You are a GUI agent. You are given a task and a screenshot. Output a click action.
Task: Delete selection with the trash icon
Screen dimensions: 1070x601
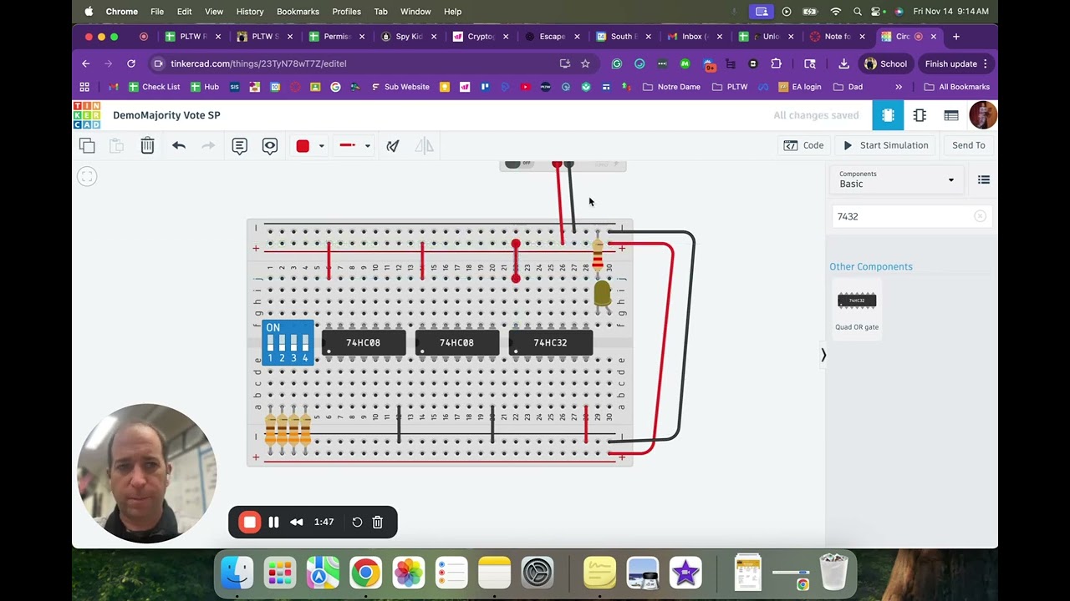tap(147, 146)
